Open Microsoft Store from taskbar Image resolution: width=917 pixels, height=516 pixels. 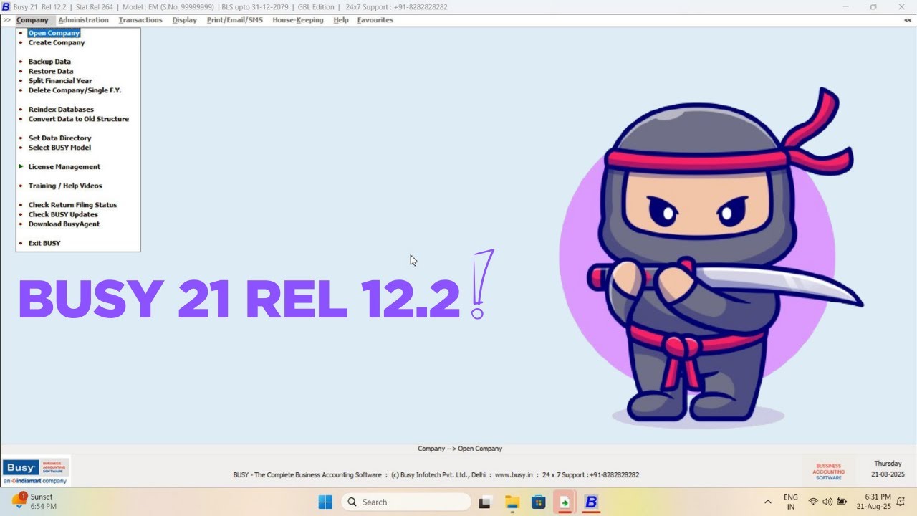pos(538,502)
